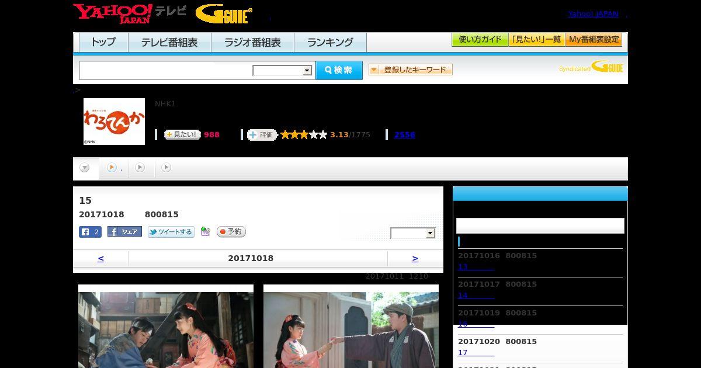The image size is (701, 368).
Task: Open My番組表設定 settings
Action: (x=594, y=40)
